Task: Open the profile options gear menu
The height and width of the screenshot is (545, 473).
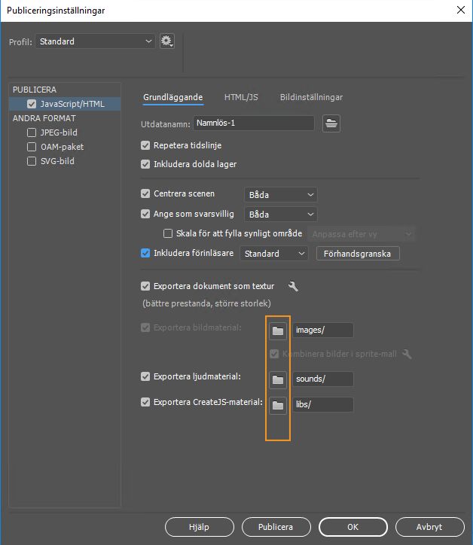Action: (x=166, y=41)
